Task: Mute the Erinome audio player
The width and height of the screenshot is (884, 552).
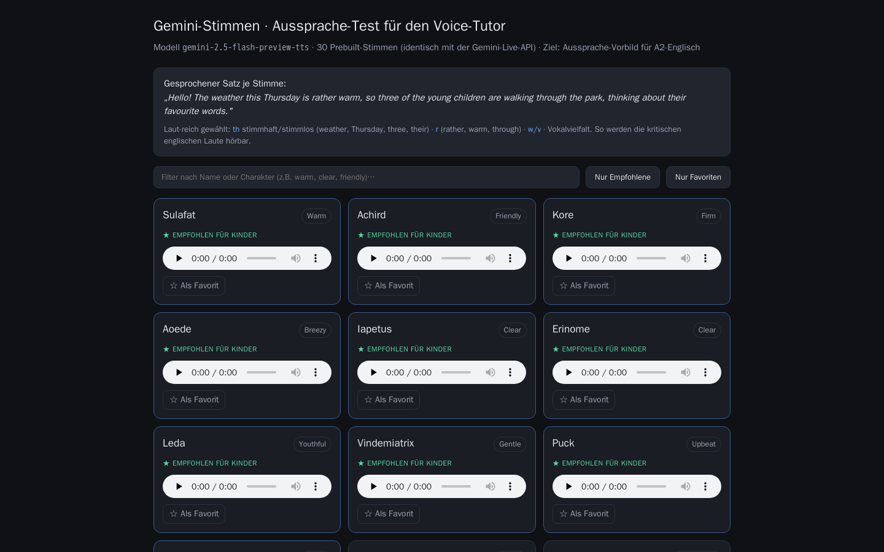Action: tap(686, 372)
